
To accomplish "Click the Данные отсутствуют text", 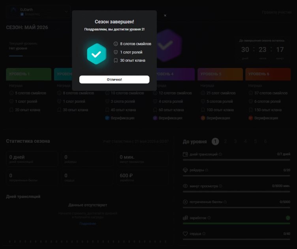I will (x=88, y=205).
